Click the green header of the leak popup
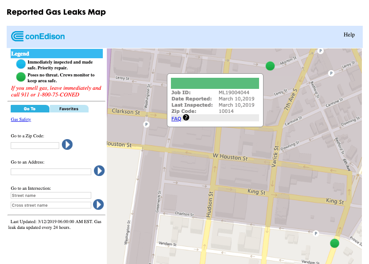Screen dimensions: 369x264 [215, 83]
